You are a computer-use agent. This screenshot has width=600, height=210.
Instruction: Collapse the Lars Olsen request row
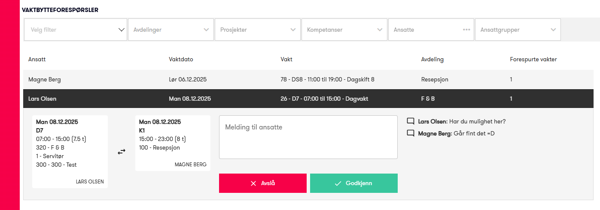coord(308,99)
